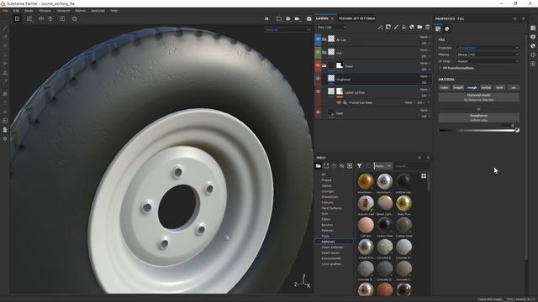Toggle the rough channel in Material
This screenshot has width=538, height=302.
(x=472, y=87)
